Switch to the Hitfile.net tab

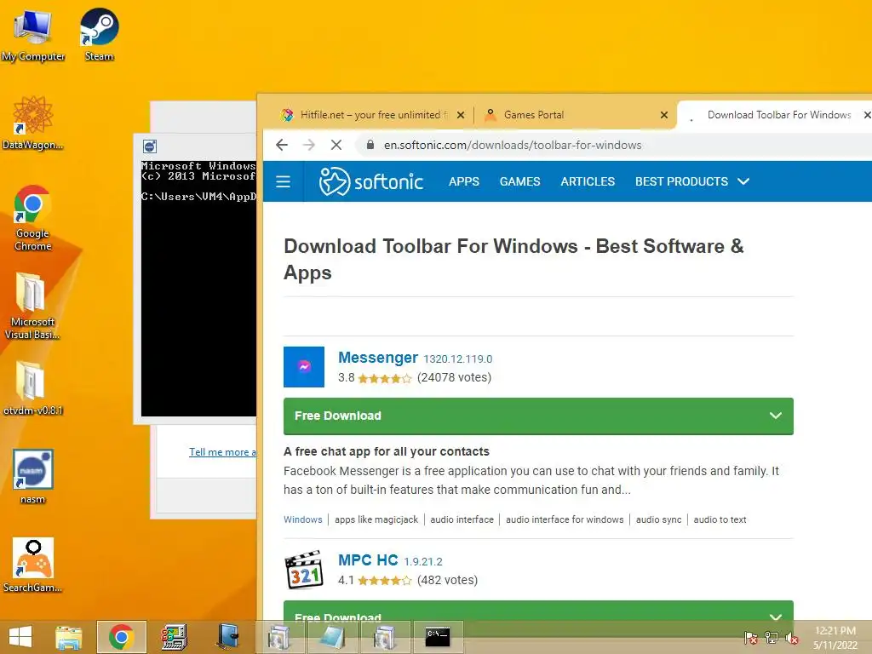coord(374,115)
